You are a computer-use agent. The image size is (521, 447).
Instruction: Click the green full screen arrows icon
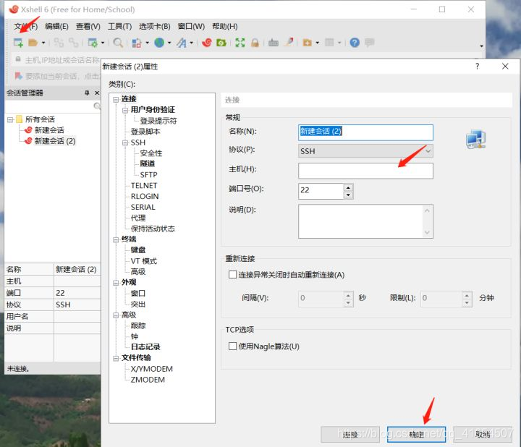(240, 43)
